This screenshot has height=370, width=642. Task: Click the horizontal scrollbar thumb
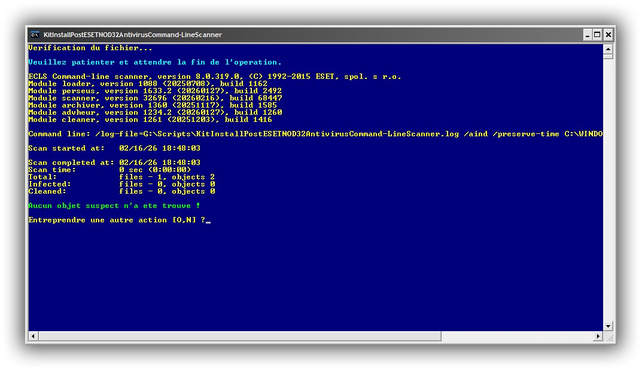coord(239,336)
